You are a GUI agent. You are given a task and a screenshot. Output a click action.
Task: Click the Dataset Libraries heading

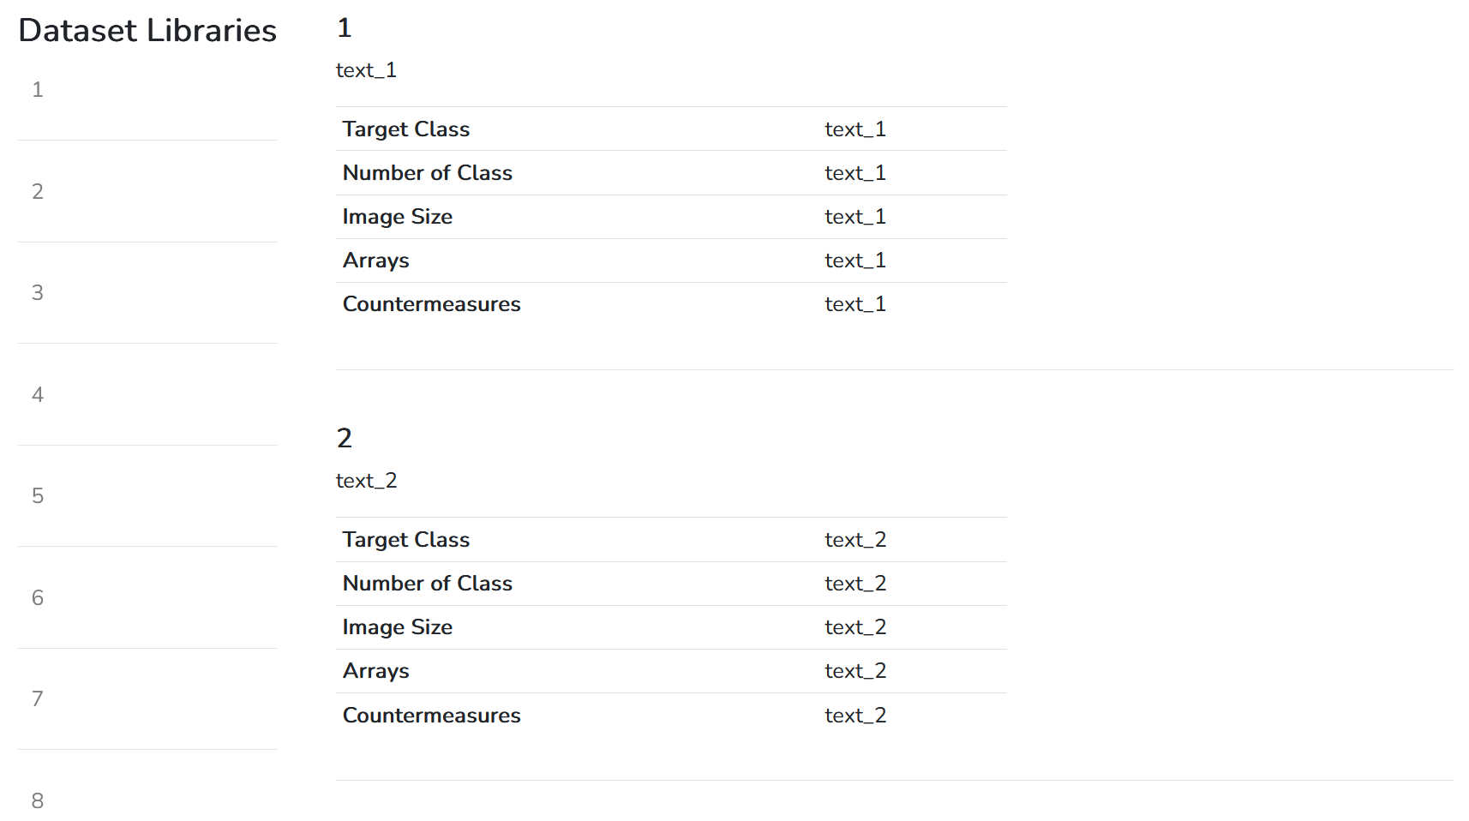pyautogui.click(x=147, y=30)
